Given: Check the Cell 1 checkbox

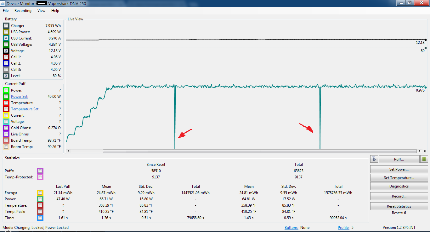Looking at the screenshot, I should (6, 57).
